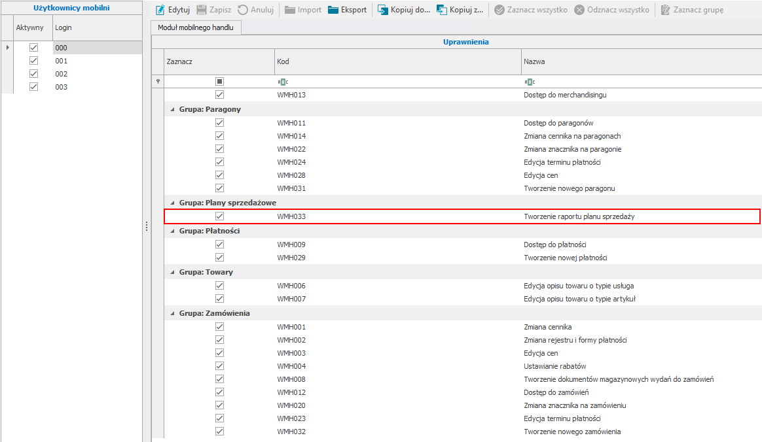Uncheck permission WMH033 checkbox
762x442 pixels.
(220, 216)
